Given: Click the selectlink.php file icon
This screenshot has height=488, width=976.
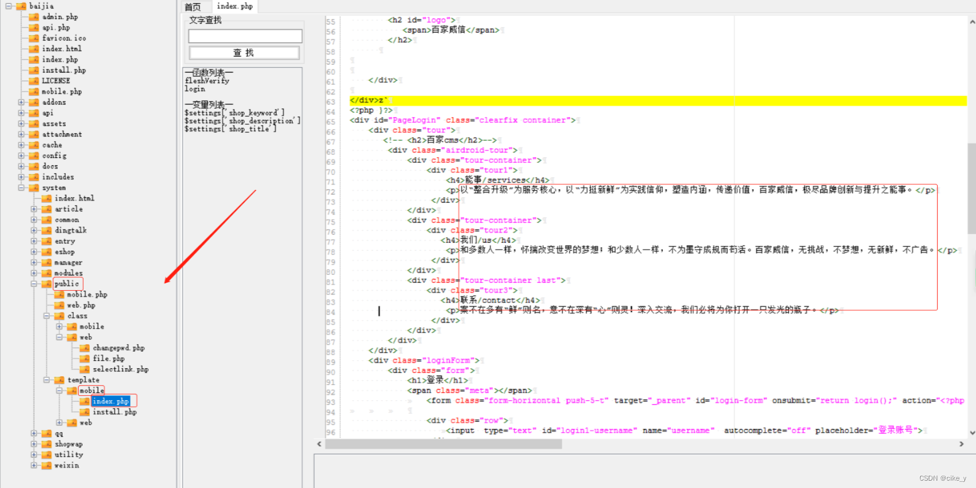Looking at the screenshot, I should tap(84, 369).
